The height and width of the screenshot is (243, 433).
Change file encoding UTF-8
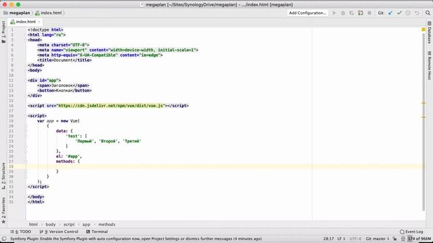355,238
